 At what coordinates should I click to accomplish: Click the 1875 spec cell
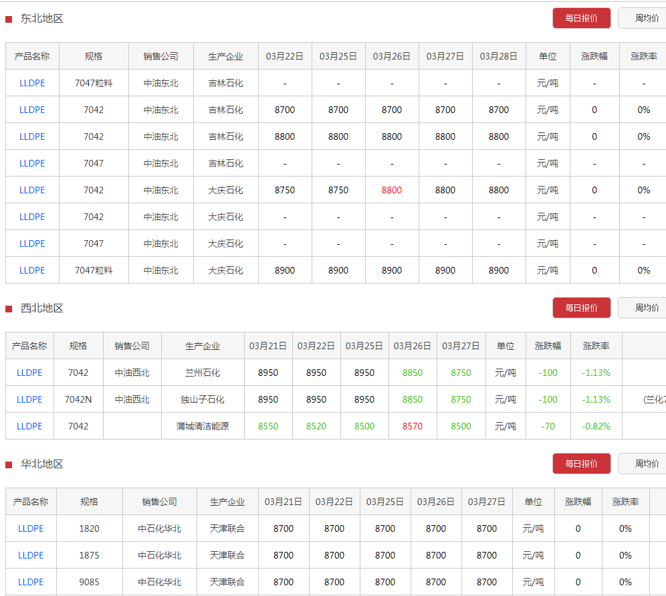pyautogui.click(x=89, y=556)
